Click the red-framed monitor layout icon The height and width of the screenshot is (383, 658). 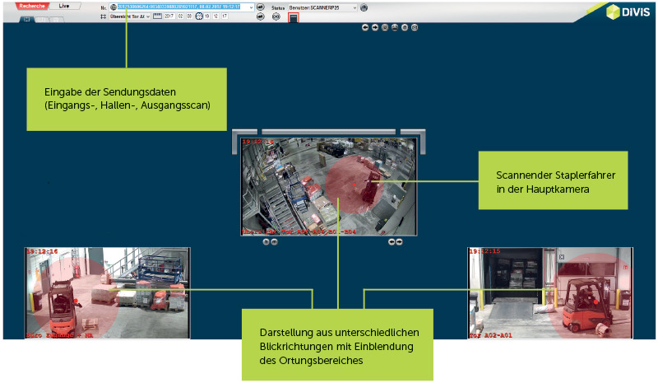point(293,17)
